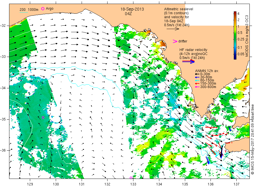Screen dimensions: 256x188
Task: Click the color bar's top red end near 4
Action: click(x=235, y=13)
